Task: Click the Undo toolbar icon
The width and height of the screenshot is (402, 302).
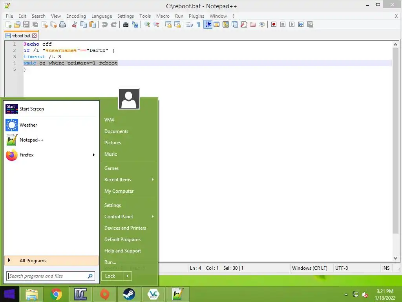Action: click(104, 24)
